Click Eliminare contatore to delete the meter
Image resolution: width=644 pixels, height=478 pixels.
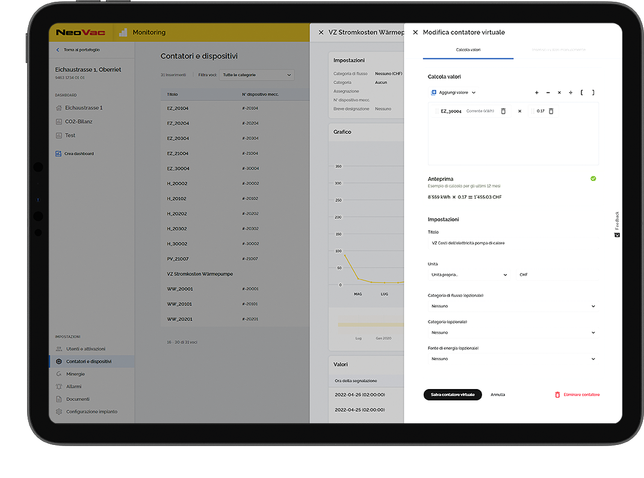click(x=577, y=395)
